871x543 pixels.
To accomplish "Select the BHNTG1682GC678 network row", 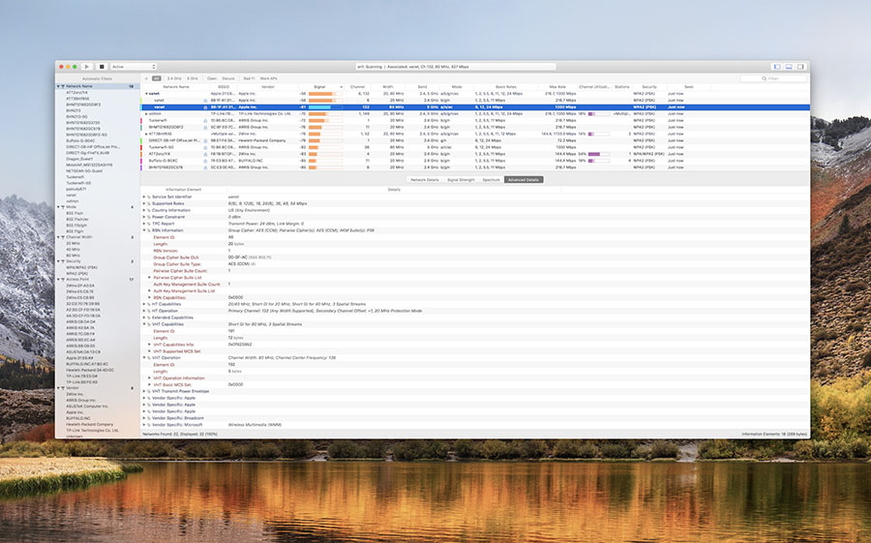I will [x=475, y=167].
